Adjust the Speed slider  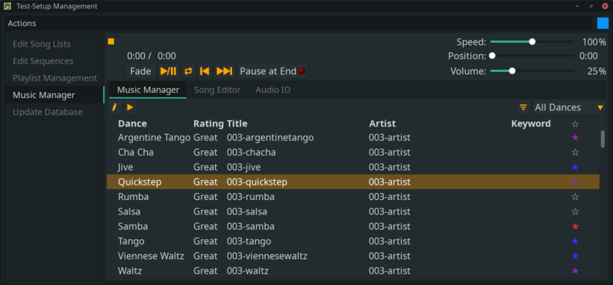tap(532, 42)
